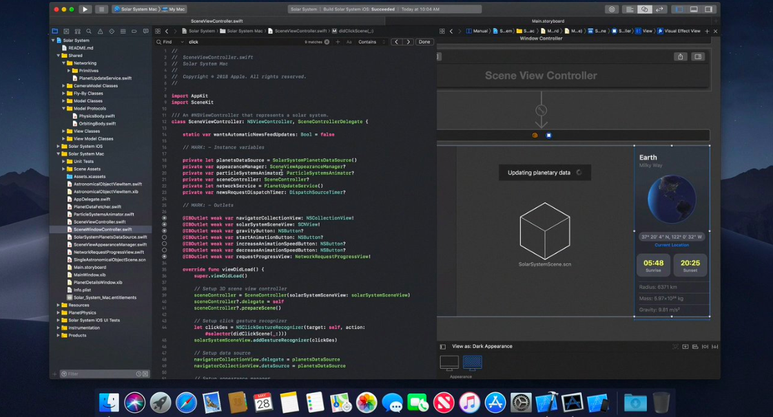Collapse the Solar System project root
This screenshot has width=773, height=417.
(53, 41)
